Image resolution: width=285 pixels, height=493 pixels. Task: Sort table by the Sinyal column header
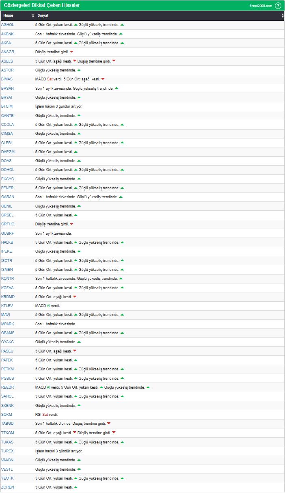click(43, 16)
